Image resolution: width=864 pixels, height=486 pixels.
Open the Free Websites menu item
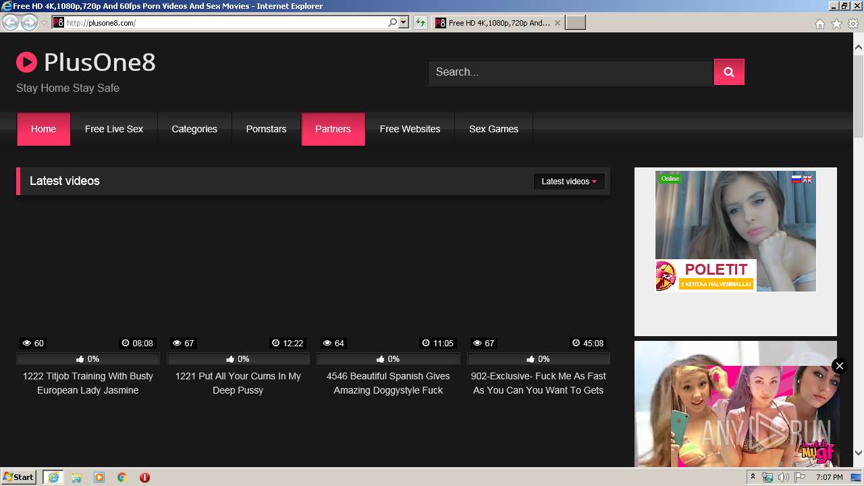pos(410,129)
